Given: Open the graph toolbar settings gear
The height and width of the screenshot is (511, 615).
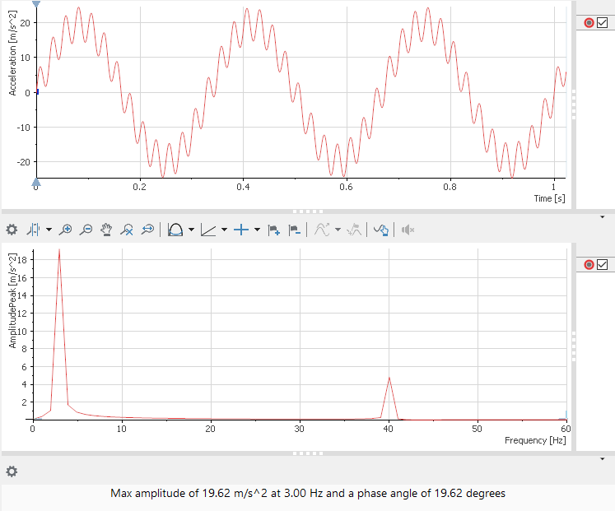Looking at the screenshot, I should point(12,230).
